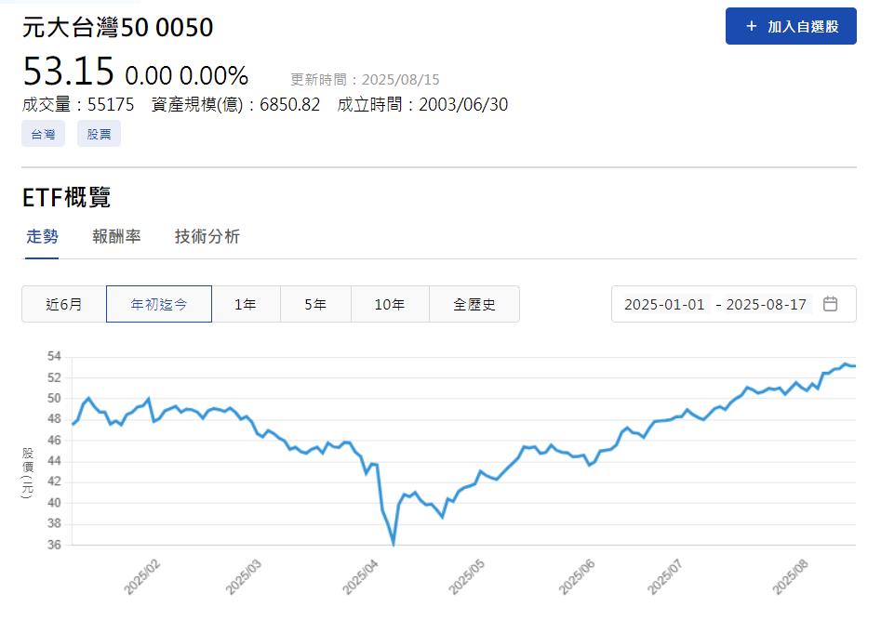Click the 股票 tag
Screen dimensions: 881x620
(x=99, y=134)
